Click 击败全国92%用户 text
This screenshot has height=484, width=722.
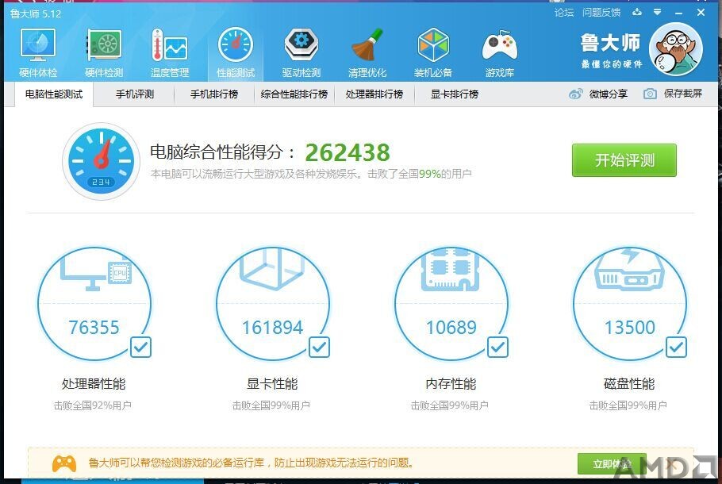pyautogui.click(x=93, y=405)
